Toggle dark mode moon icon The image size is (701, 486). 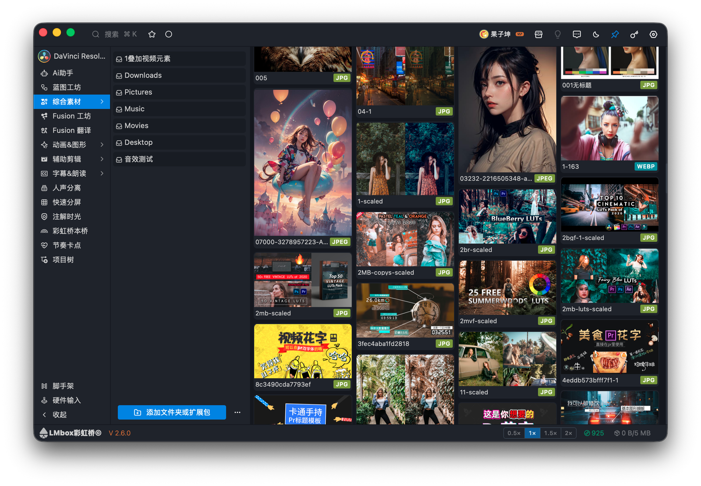(596, 34)
